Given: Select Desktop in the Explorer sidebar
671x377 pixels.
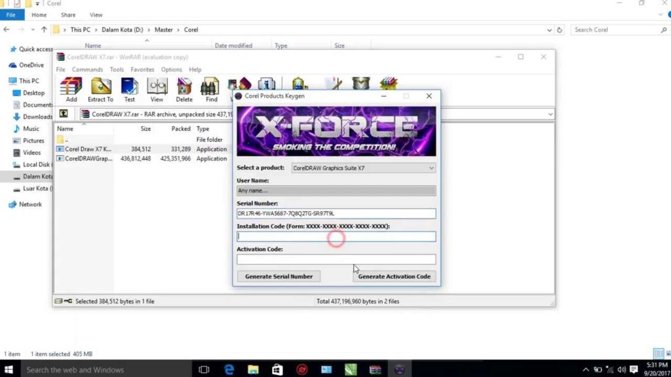Looking at the screenshot, I should pyautogui.click(x=29, y=93).
